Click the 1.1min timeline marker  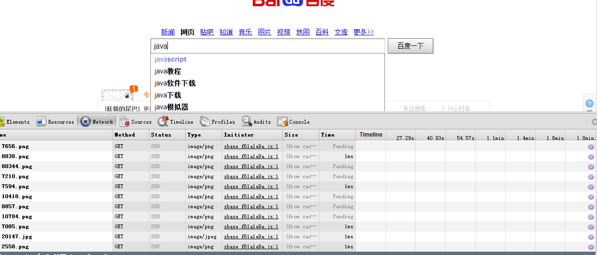(495, 138)
